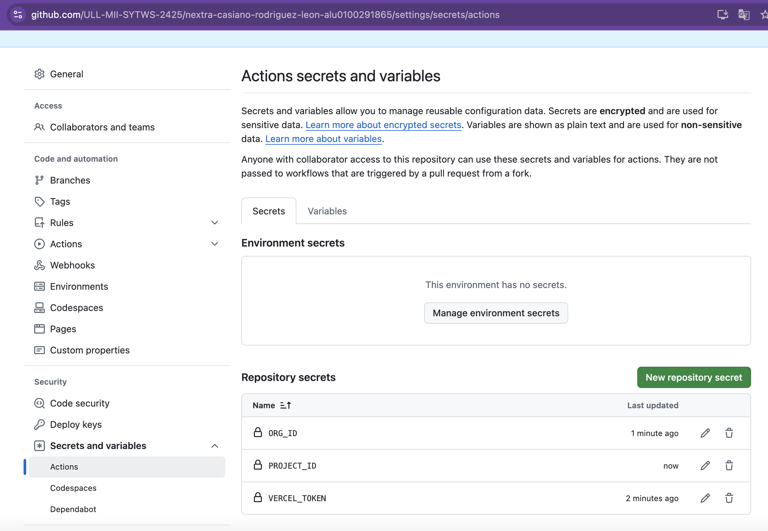Open Custom properties settings
This screenshot has height=531, width=768.
point(127,350)
